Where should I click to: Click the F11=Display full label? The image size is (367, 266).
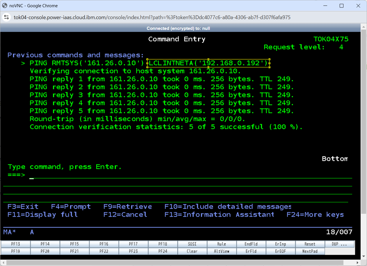tap(43, 215)
